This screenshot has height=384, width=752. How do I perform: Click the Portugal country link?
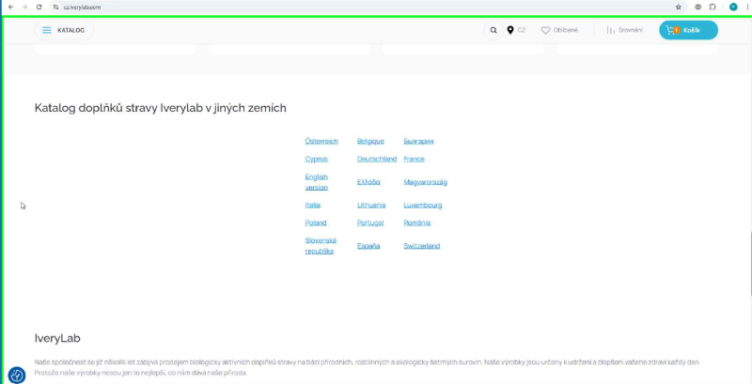[x=370, y=223]
